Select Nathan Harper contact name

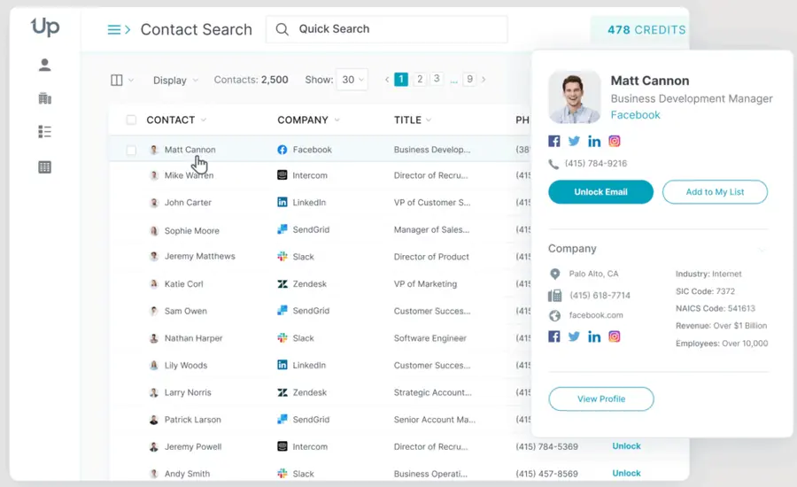[x=193, y=338]
